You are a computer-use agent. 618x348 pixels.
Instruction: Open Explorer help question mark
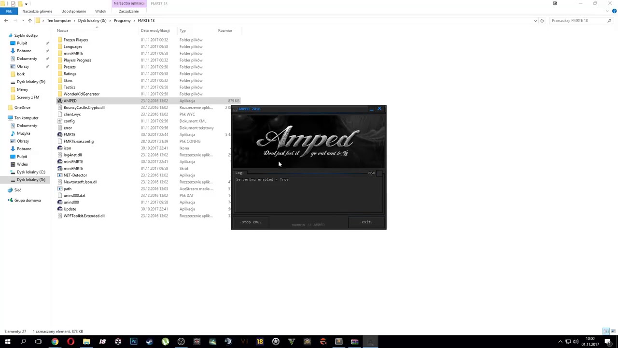click(614, 11)
